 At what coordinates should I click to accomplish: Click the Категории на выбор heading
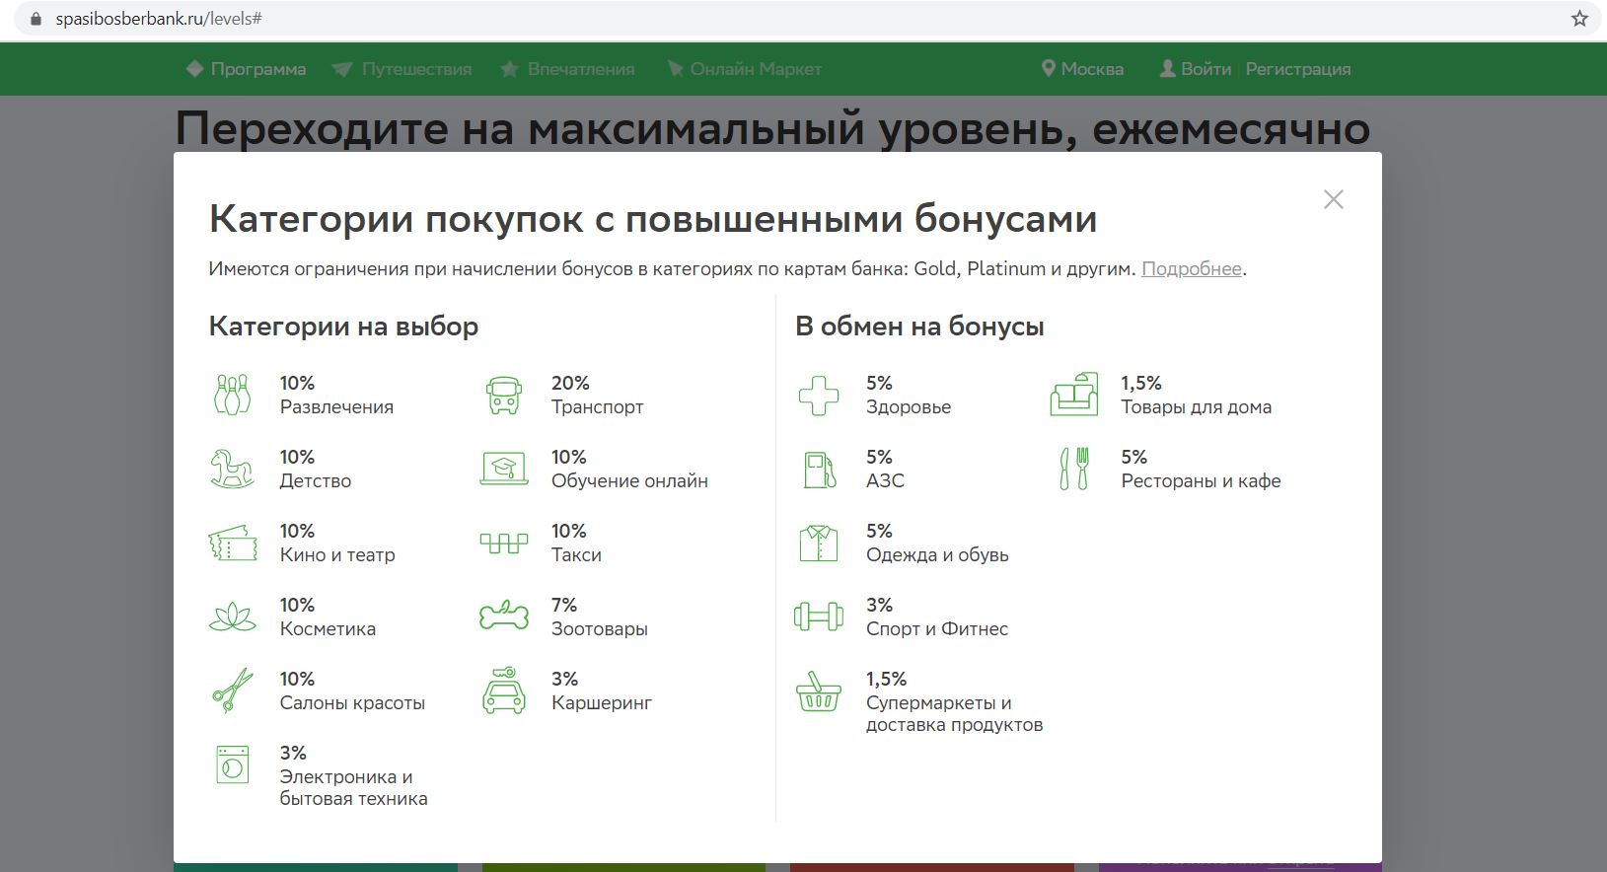(x=343, y=327)
